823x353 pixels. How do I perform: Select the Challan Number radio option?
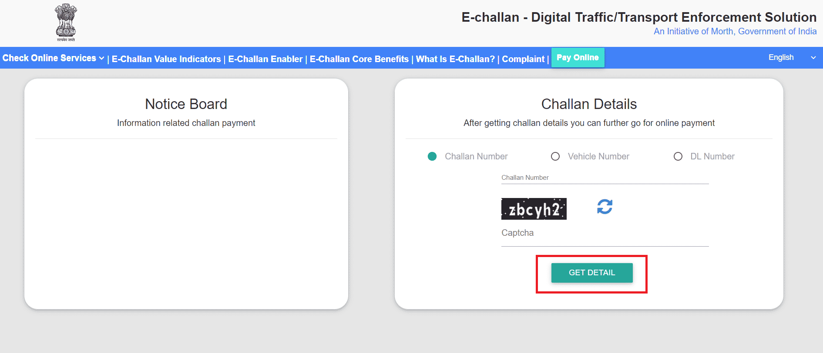click(432, 156)
